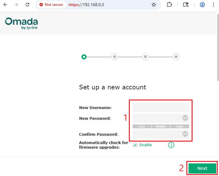Click the firmware upgrade info icon

point(171,145)
